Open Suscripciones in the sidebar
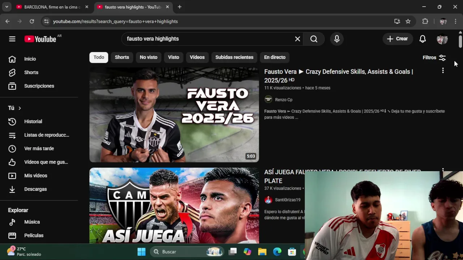463x260 pixels. point(39,86)
